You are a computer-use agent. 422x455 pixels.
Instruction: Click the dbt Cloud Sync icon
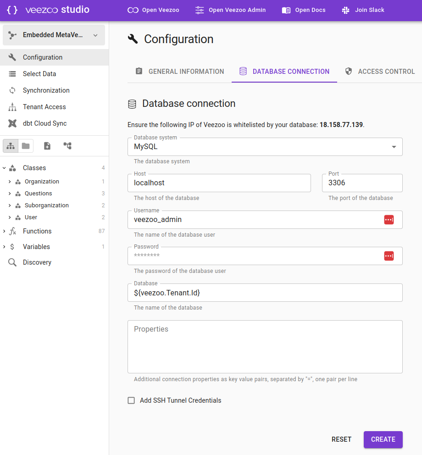click(x=12, y=123)
